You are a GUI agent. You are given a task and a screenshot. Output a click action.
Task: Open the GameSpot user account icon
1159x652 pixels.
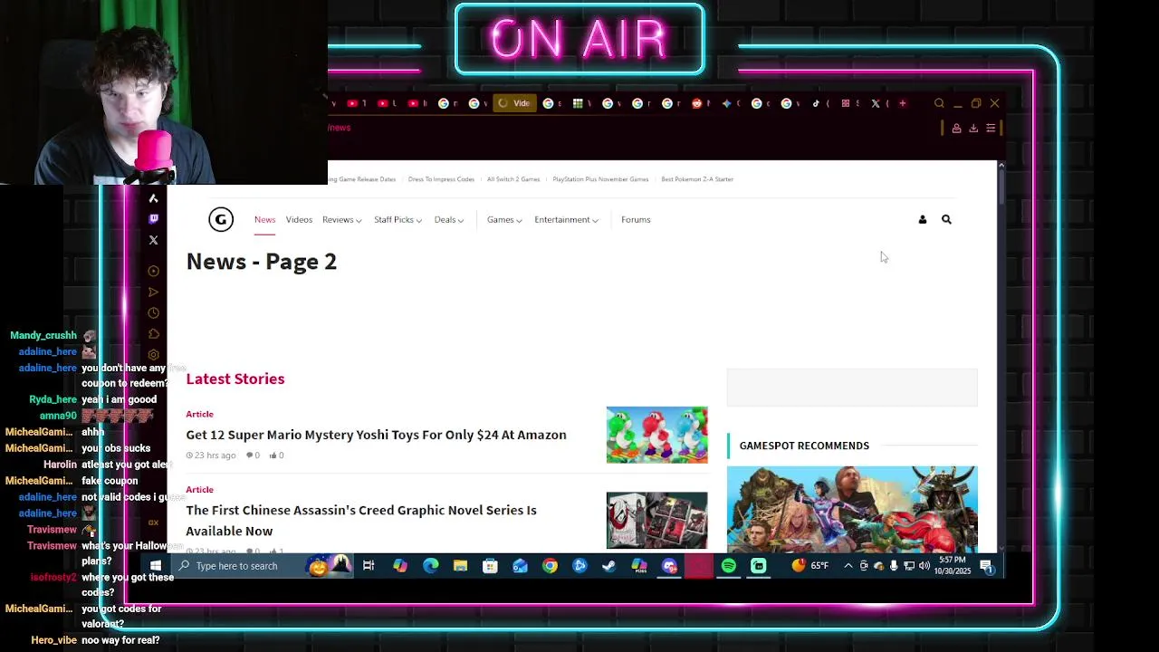923,219
